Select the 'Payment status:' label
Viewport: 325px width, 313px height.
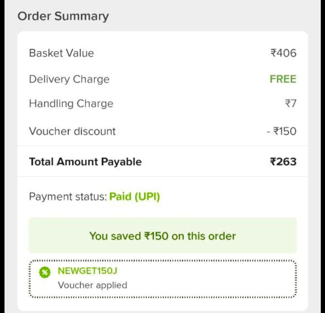pos(68,197)
